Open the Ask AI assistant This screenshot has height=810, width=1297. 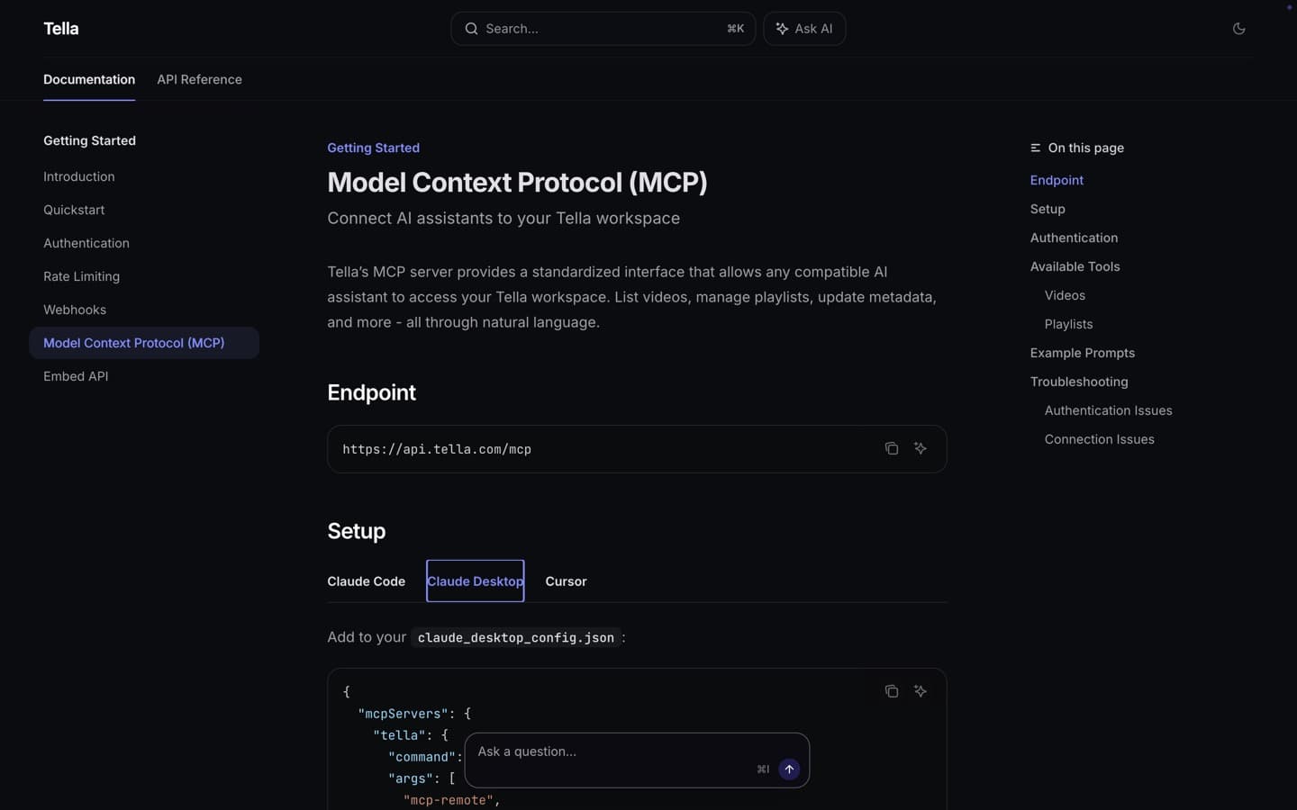coord(804,28)
